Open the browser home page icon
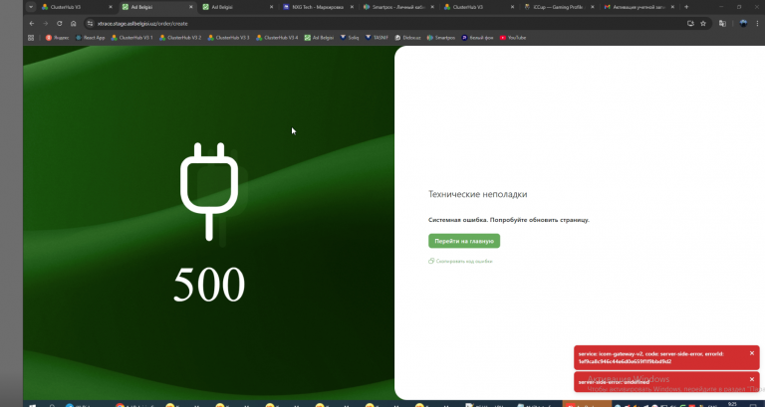The image size is (765, 407). [x=73, y=24]
